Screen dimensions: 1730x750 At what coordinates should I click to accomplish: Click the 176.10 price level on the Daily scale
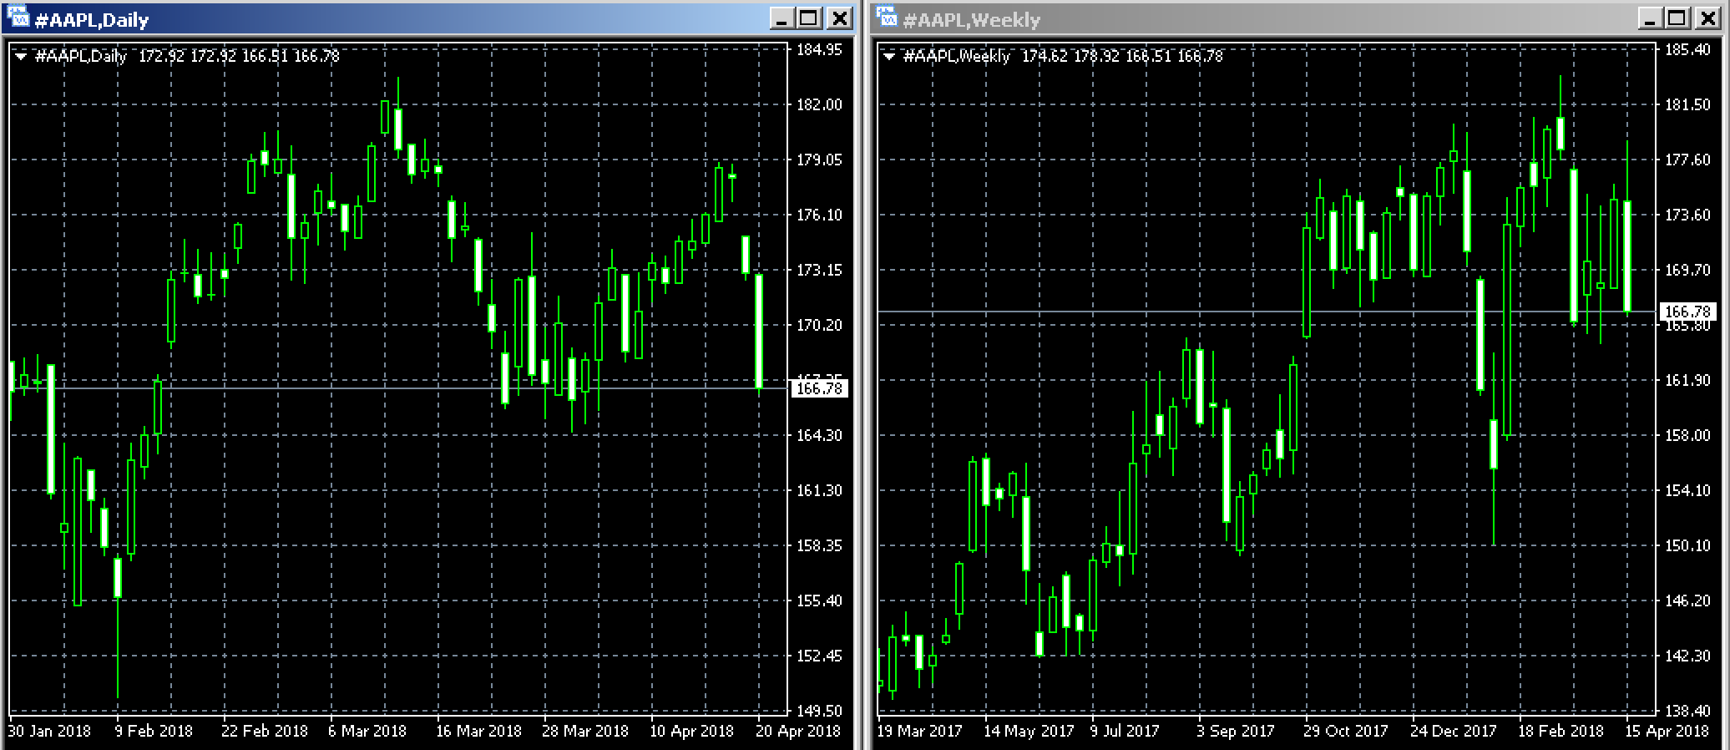pyautogui.click(x=819, y=215)
